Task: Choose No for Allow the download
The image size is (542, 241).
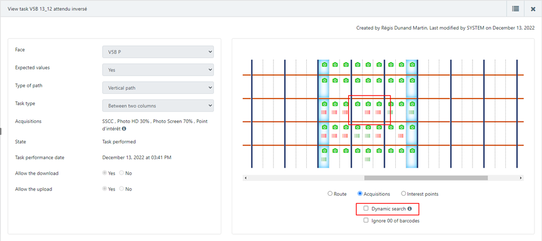Action: pos(122,173)
